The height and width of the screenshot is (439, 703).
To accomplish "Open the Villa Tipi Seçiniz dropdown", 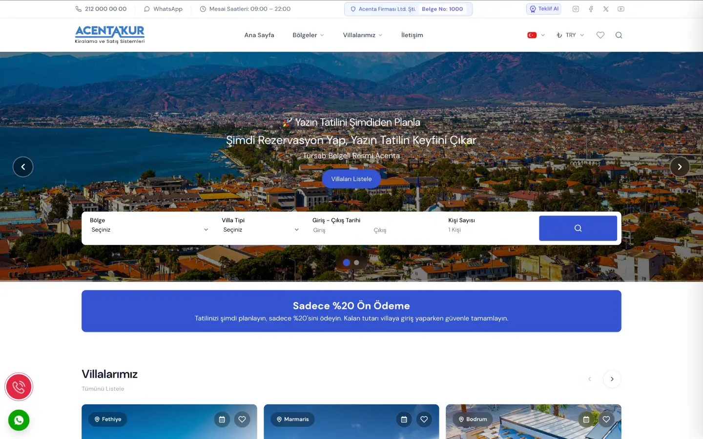I will point(261,230).
